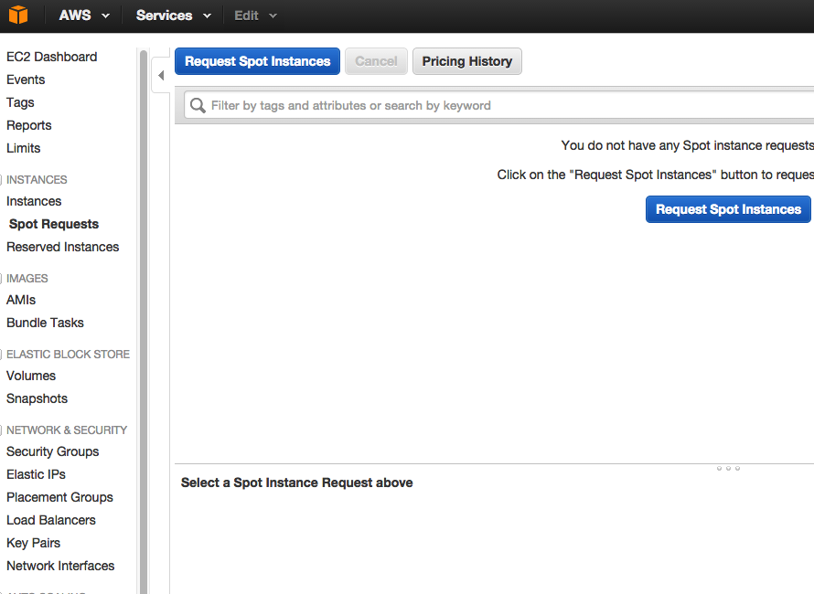The width and height of the screenshot is (814, 594).
Task: Click the three-dot panel resize handle
Action: [728, 469]
